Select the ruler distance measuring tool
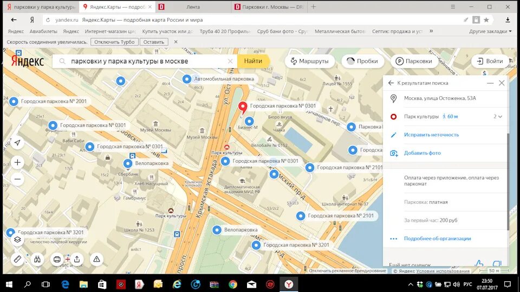520x292 pixels. 17,259
